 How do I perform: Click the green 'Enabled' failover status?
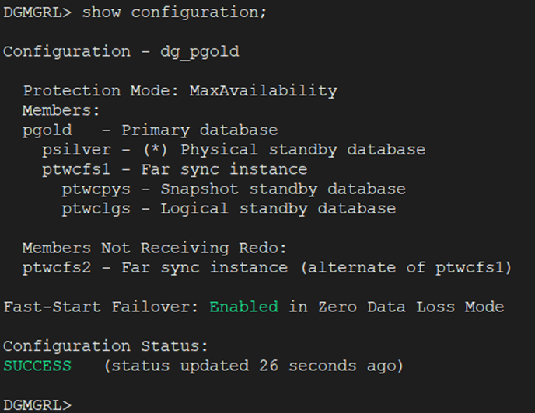[x=243, y=307]
